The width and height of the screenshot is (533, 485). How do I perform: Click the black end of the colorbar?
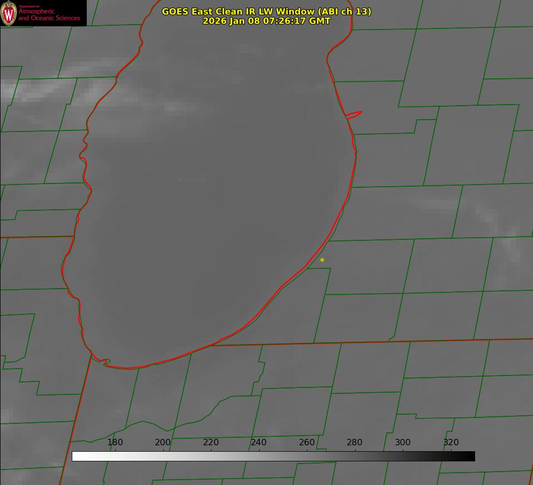(471, 456)
